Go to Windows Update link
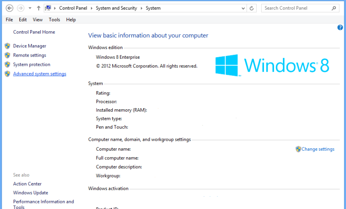Screen dimensions: 346x209 click(x=31, y=193)
